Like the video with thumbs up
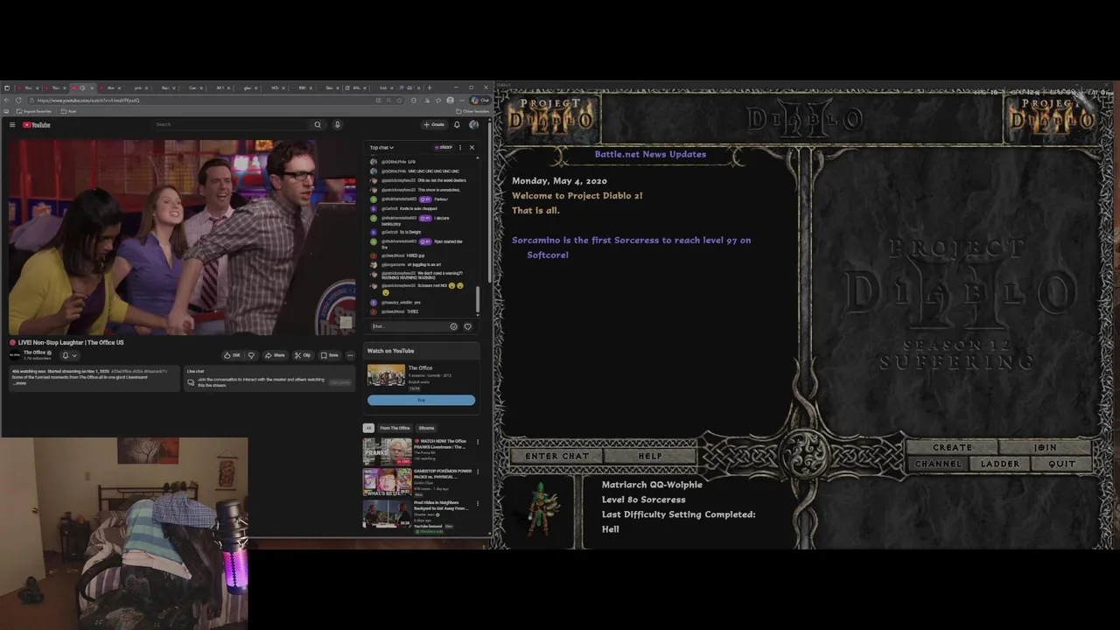The height and width of the screenshot is (630, 1120). point(232,355)
